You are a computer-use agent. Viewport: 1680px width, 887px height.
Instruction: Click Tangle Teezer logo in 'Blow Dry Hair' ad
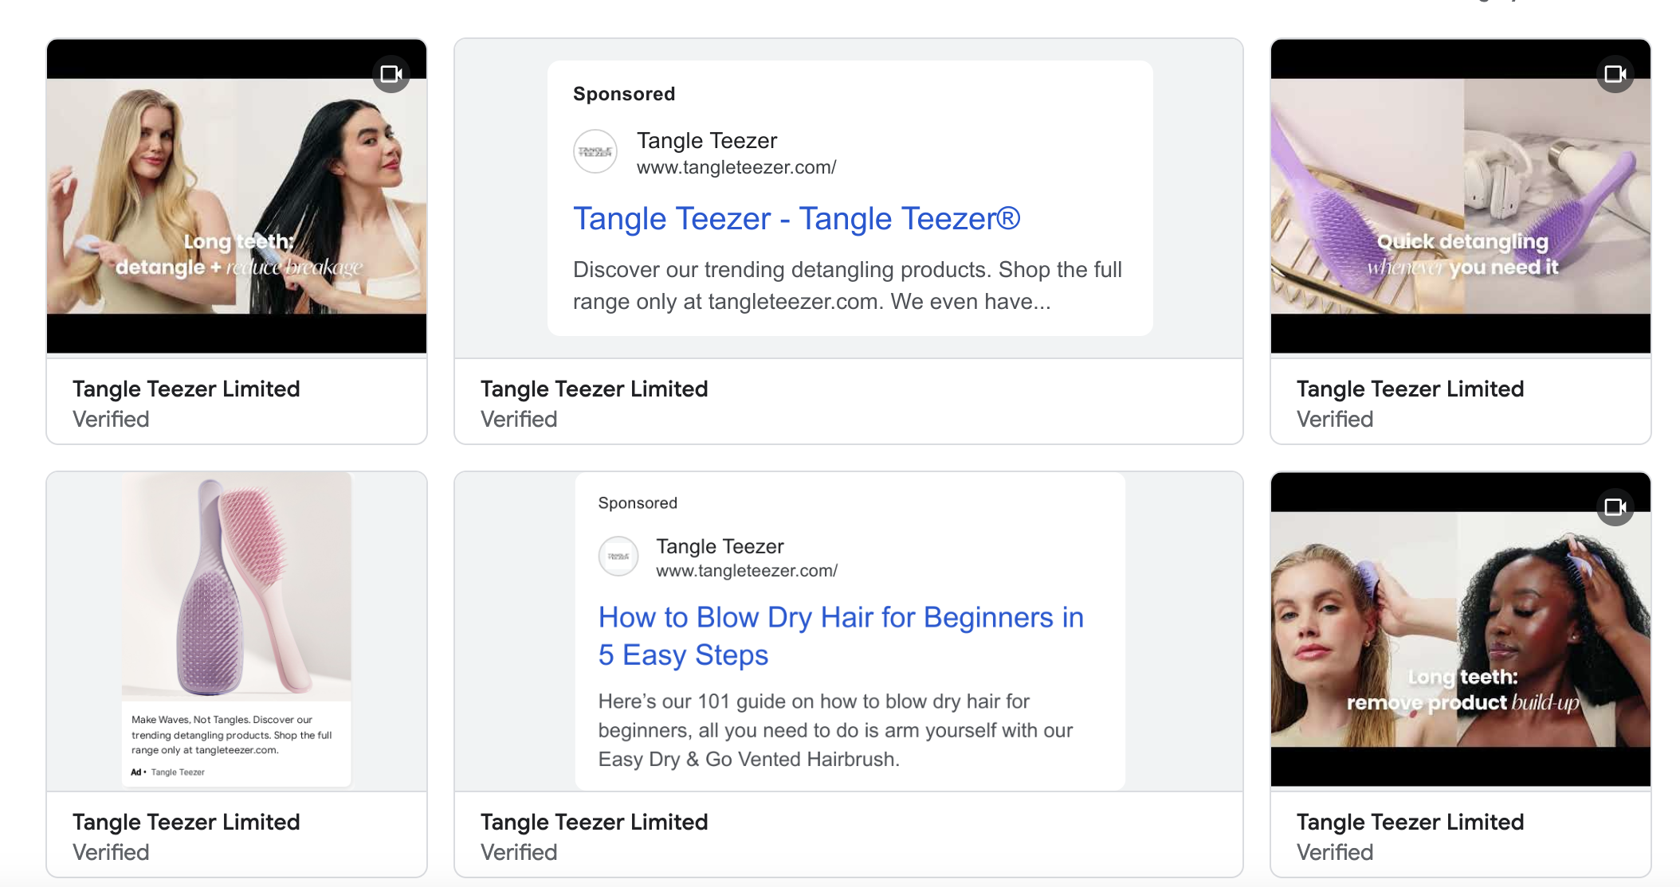coord(618,557)
